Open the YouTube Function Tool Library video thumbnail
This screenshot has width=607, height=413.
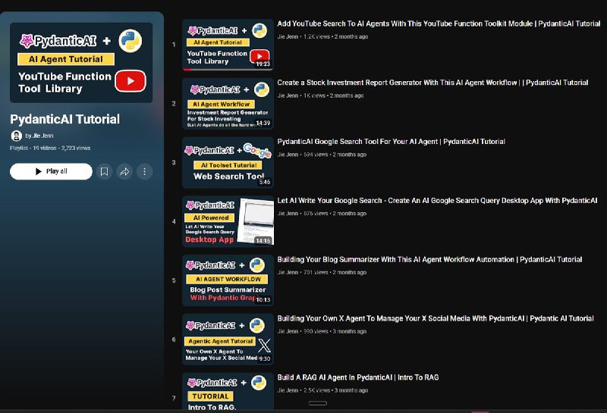(x=228, y=45)
